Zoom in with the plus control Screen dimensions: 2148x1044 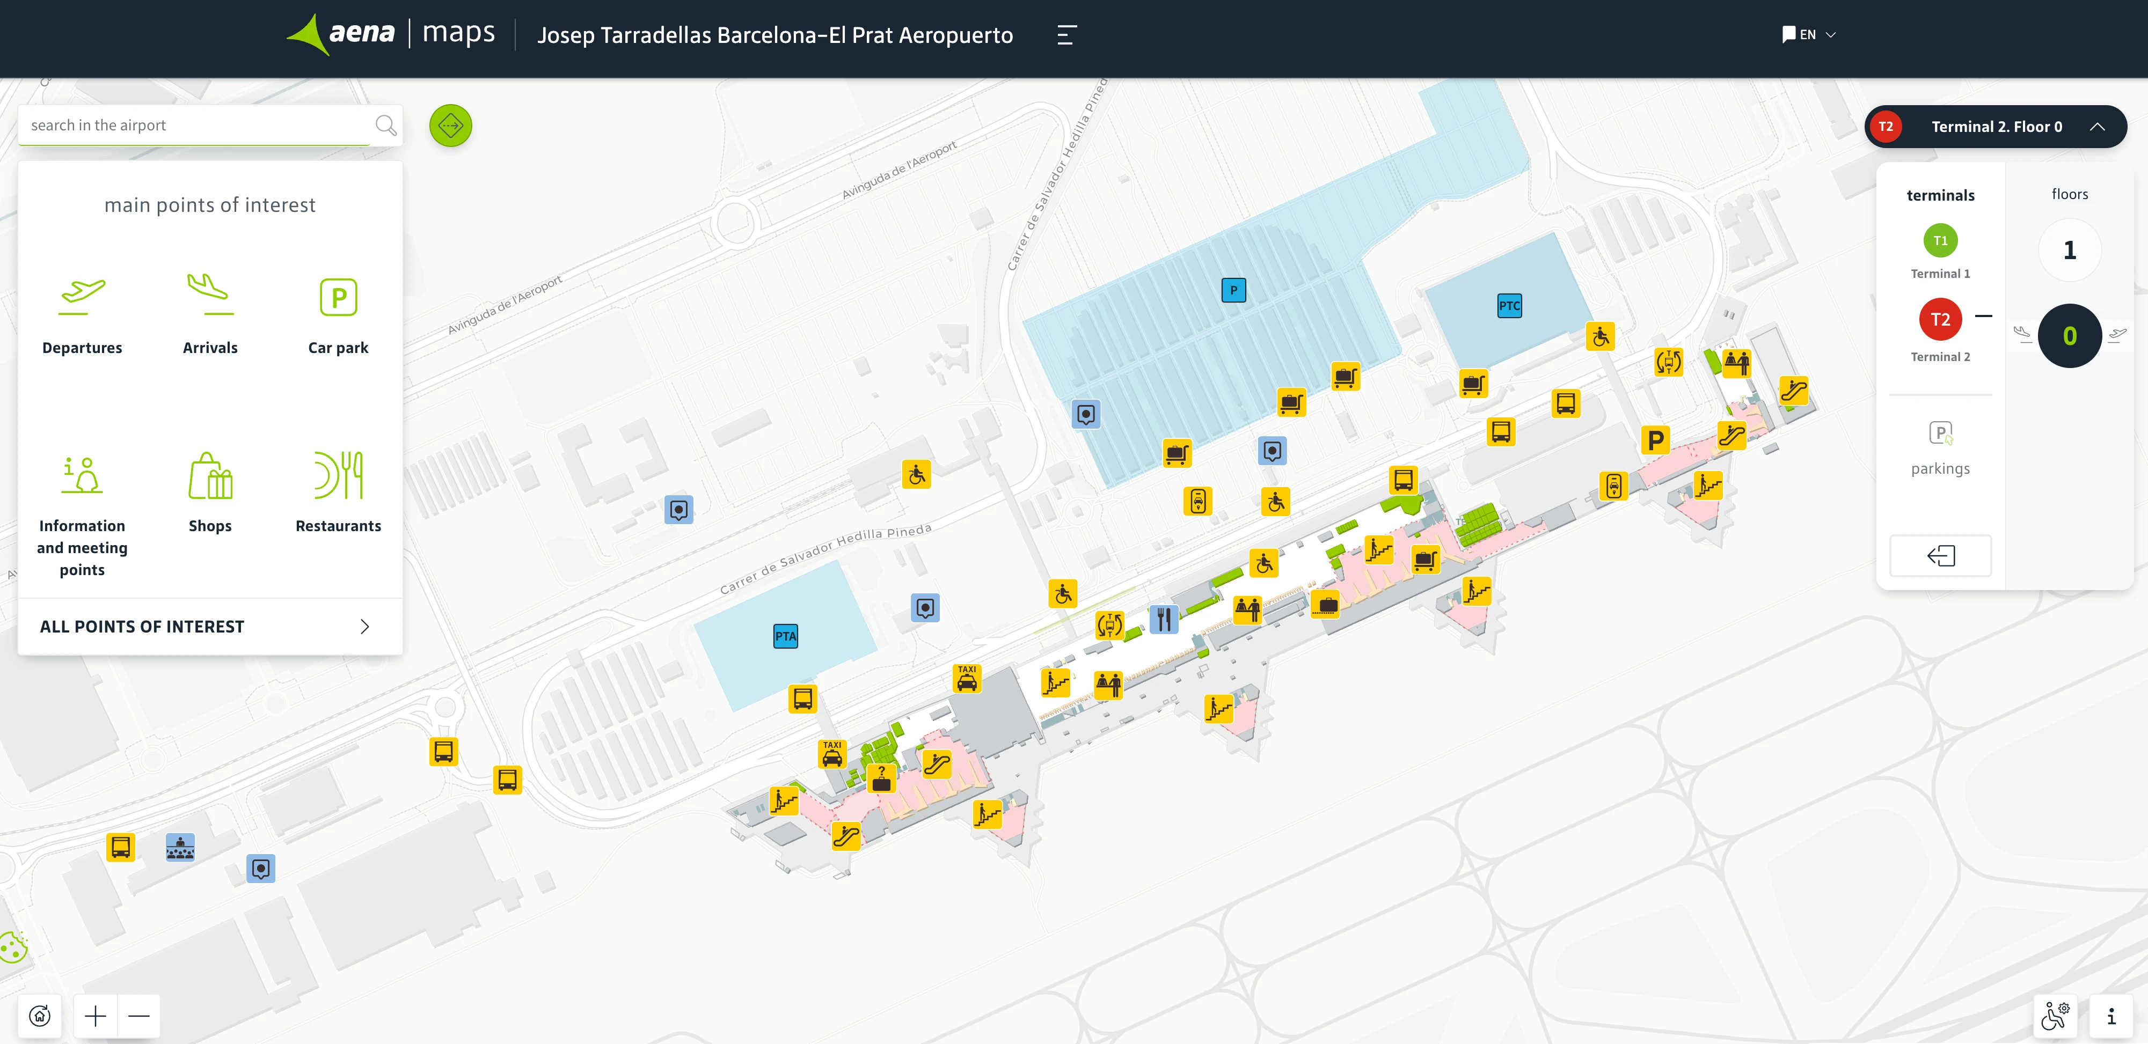(x=96, y=1016)
